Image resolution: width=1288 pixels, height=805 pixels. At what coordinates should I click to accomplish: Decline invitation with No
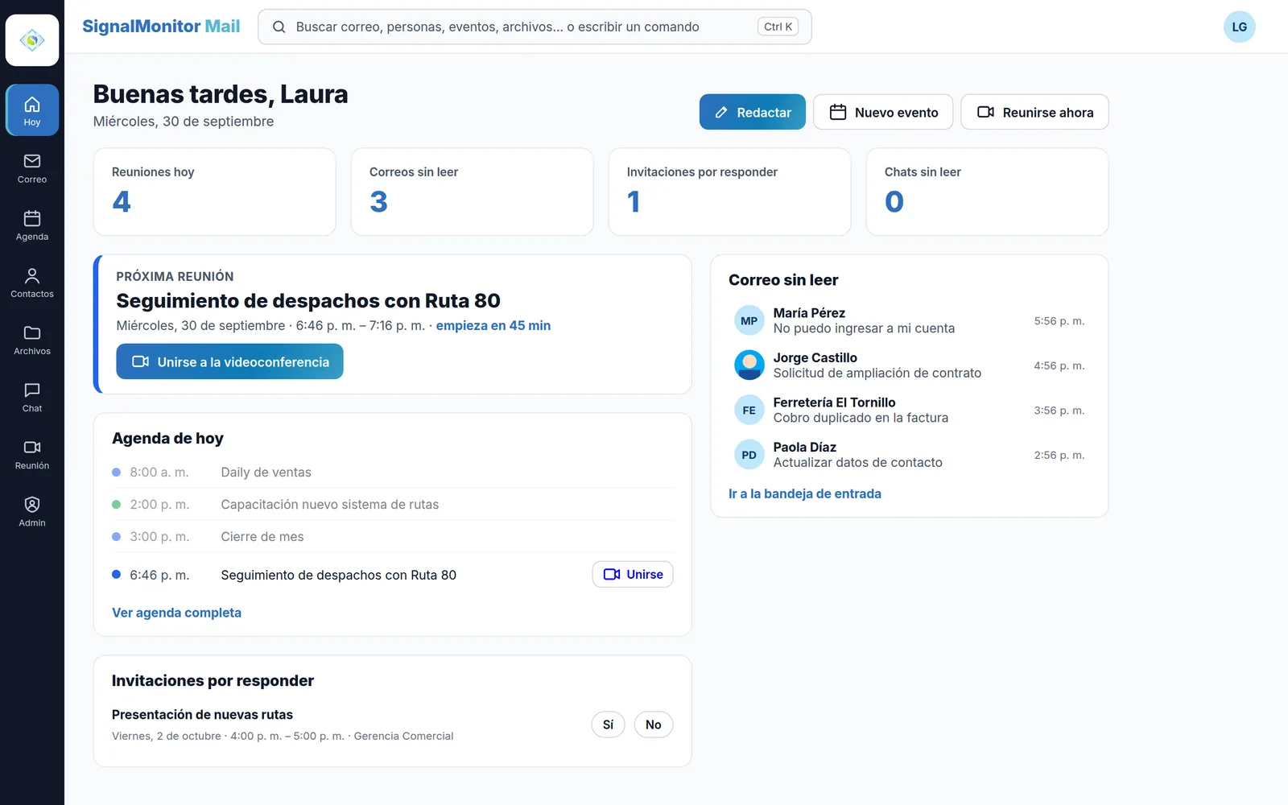(x=654, y=724)
